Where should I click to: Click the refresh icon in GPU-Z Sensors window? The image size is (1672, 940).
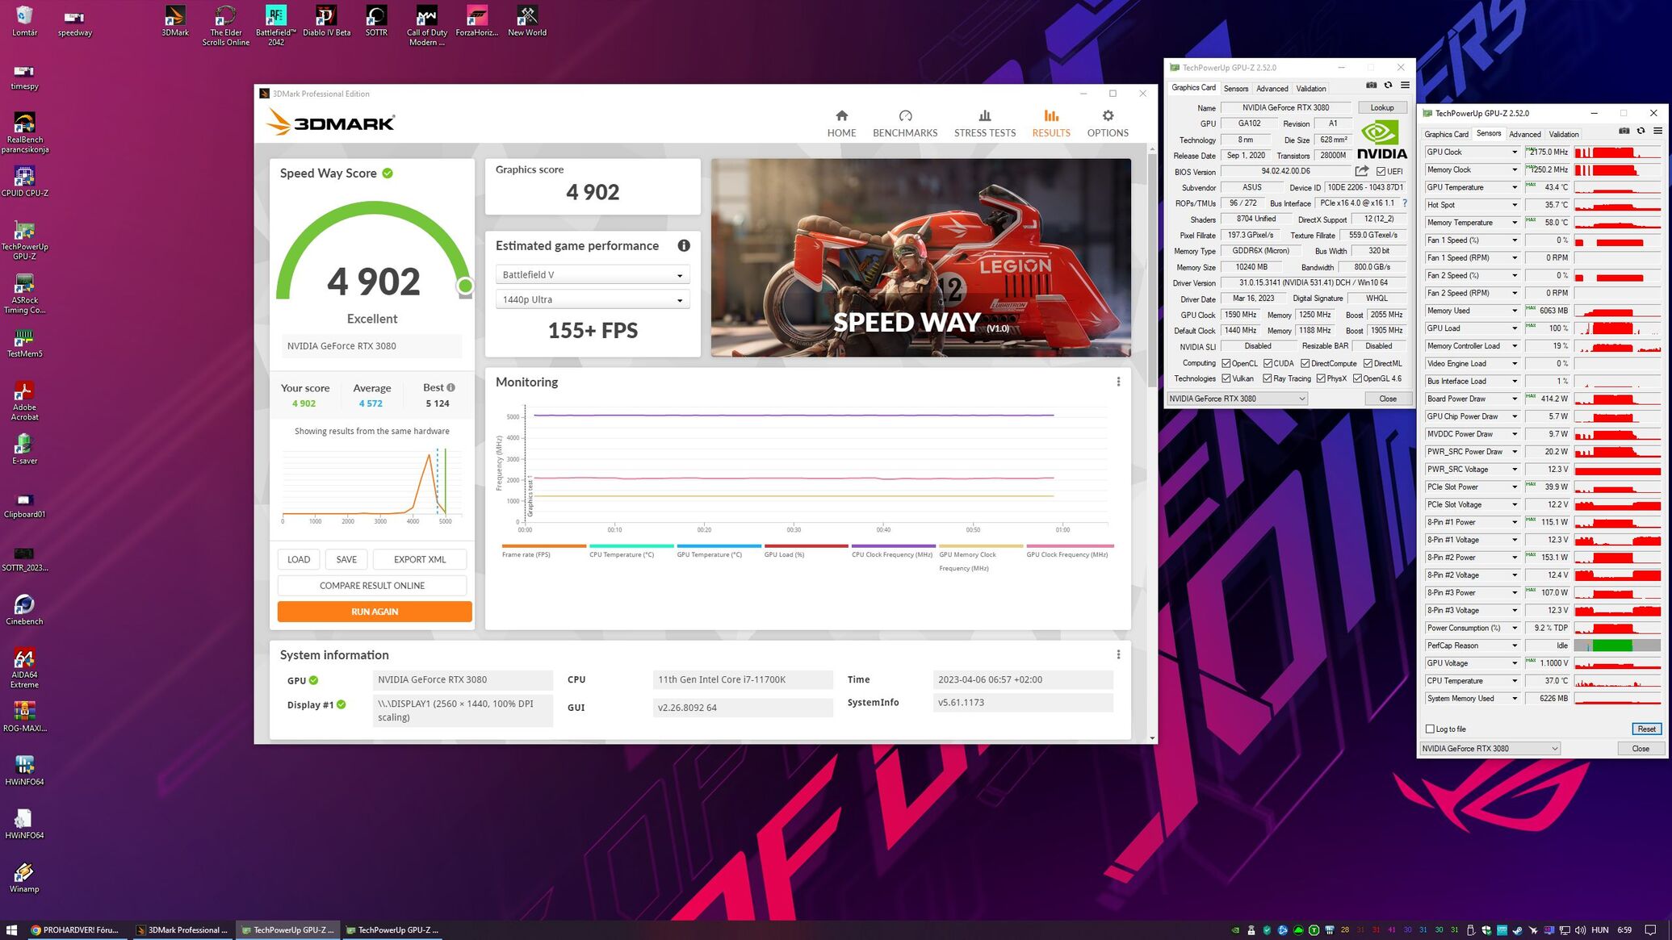(1641, 132)
